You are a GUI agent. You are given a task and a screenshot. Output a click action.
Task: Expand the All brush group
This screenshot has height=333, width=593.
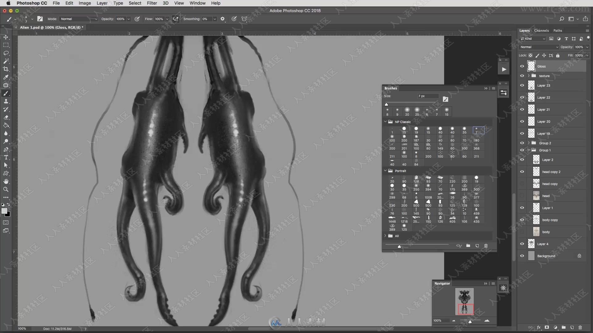(x=385, y=236)
